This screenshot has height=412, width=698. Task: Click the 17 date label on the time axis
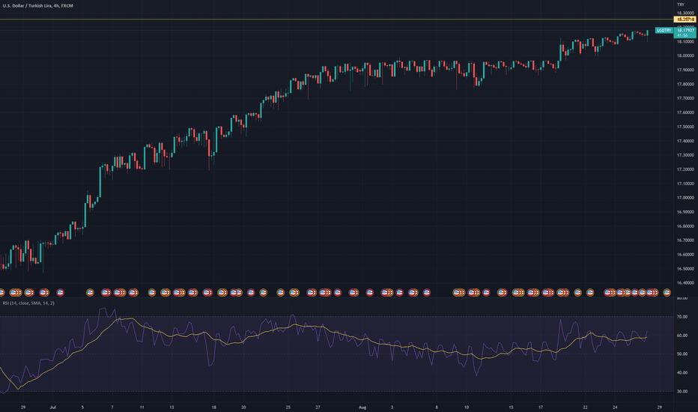[541, 408]
